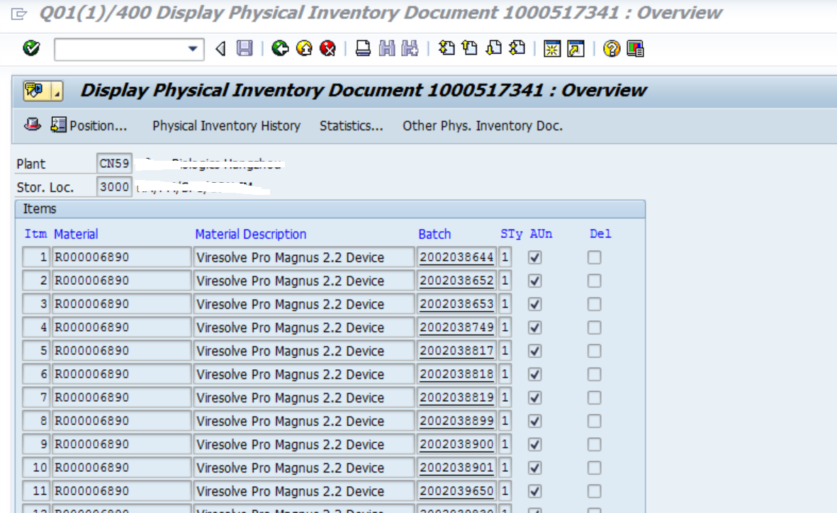Viewport: 837px width, 513px height.
Task: Select Material Description in item row 10
Action: [x=304, y=468]
